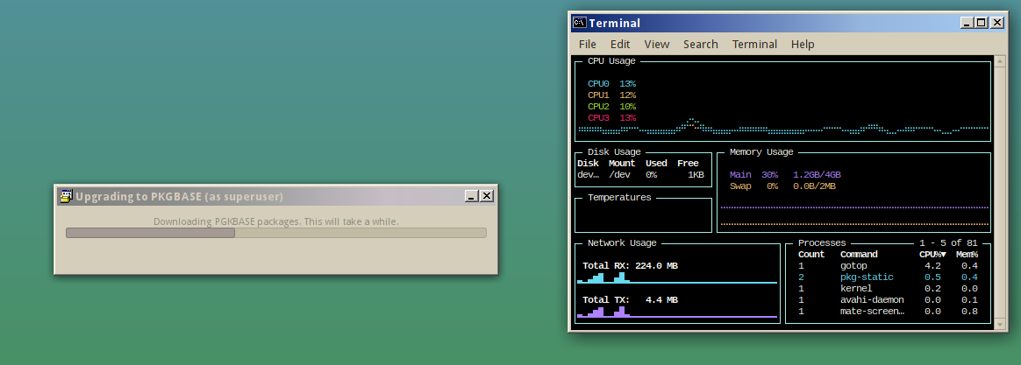Open the View menu in Terminal
The width and height of the screenshot is (1021, 365).
(657, 44)
